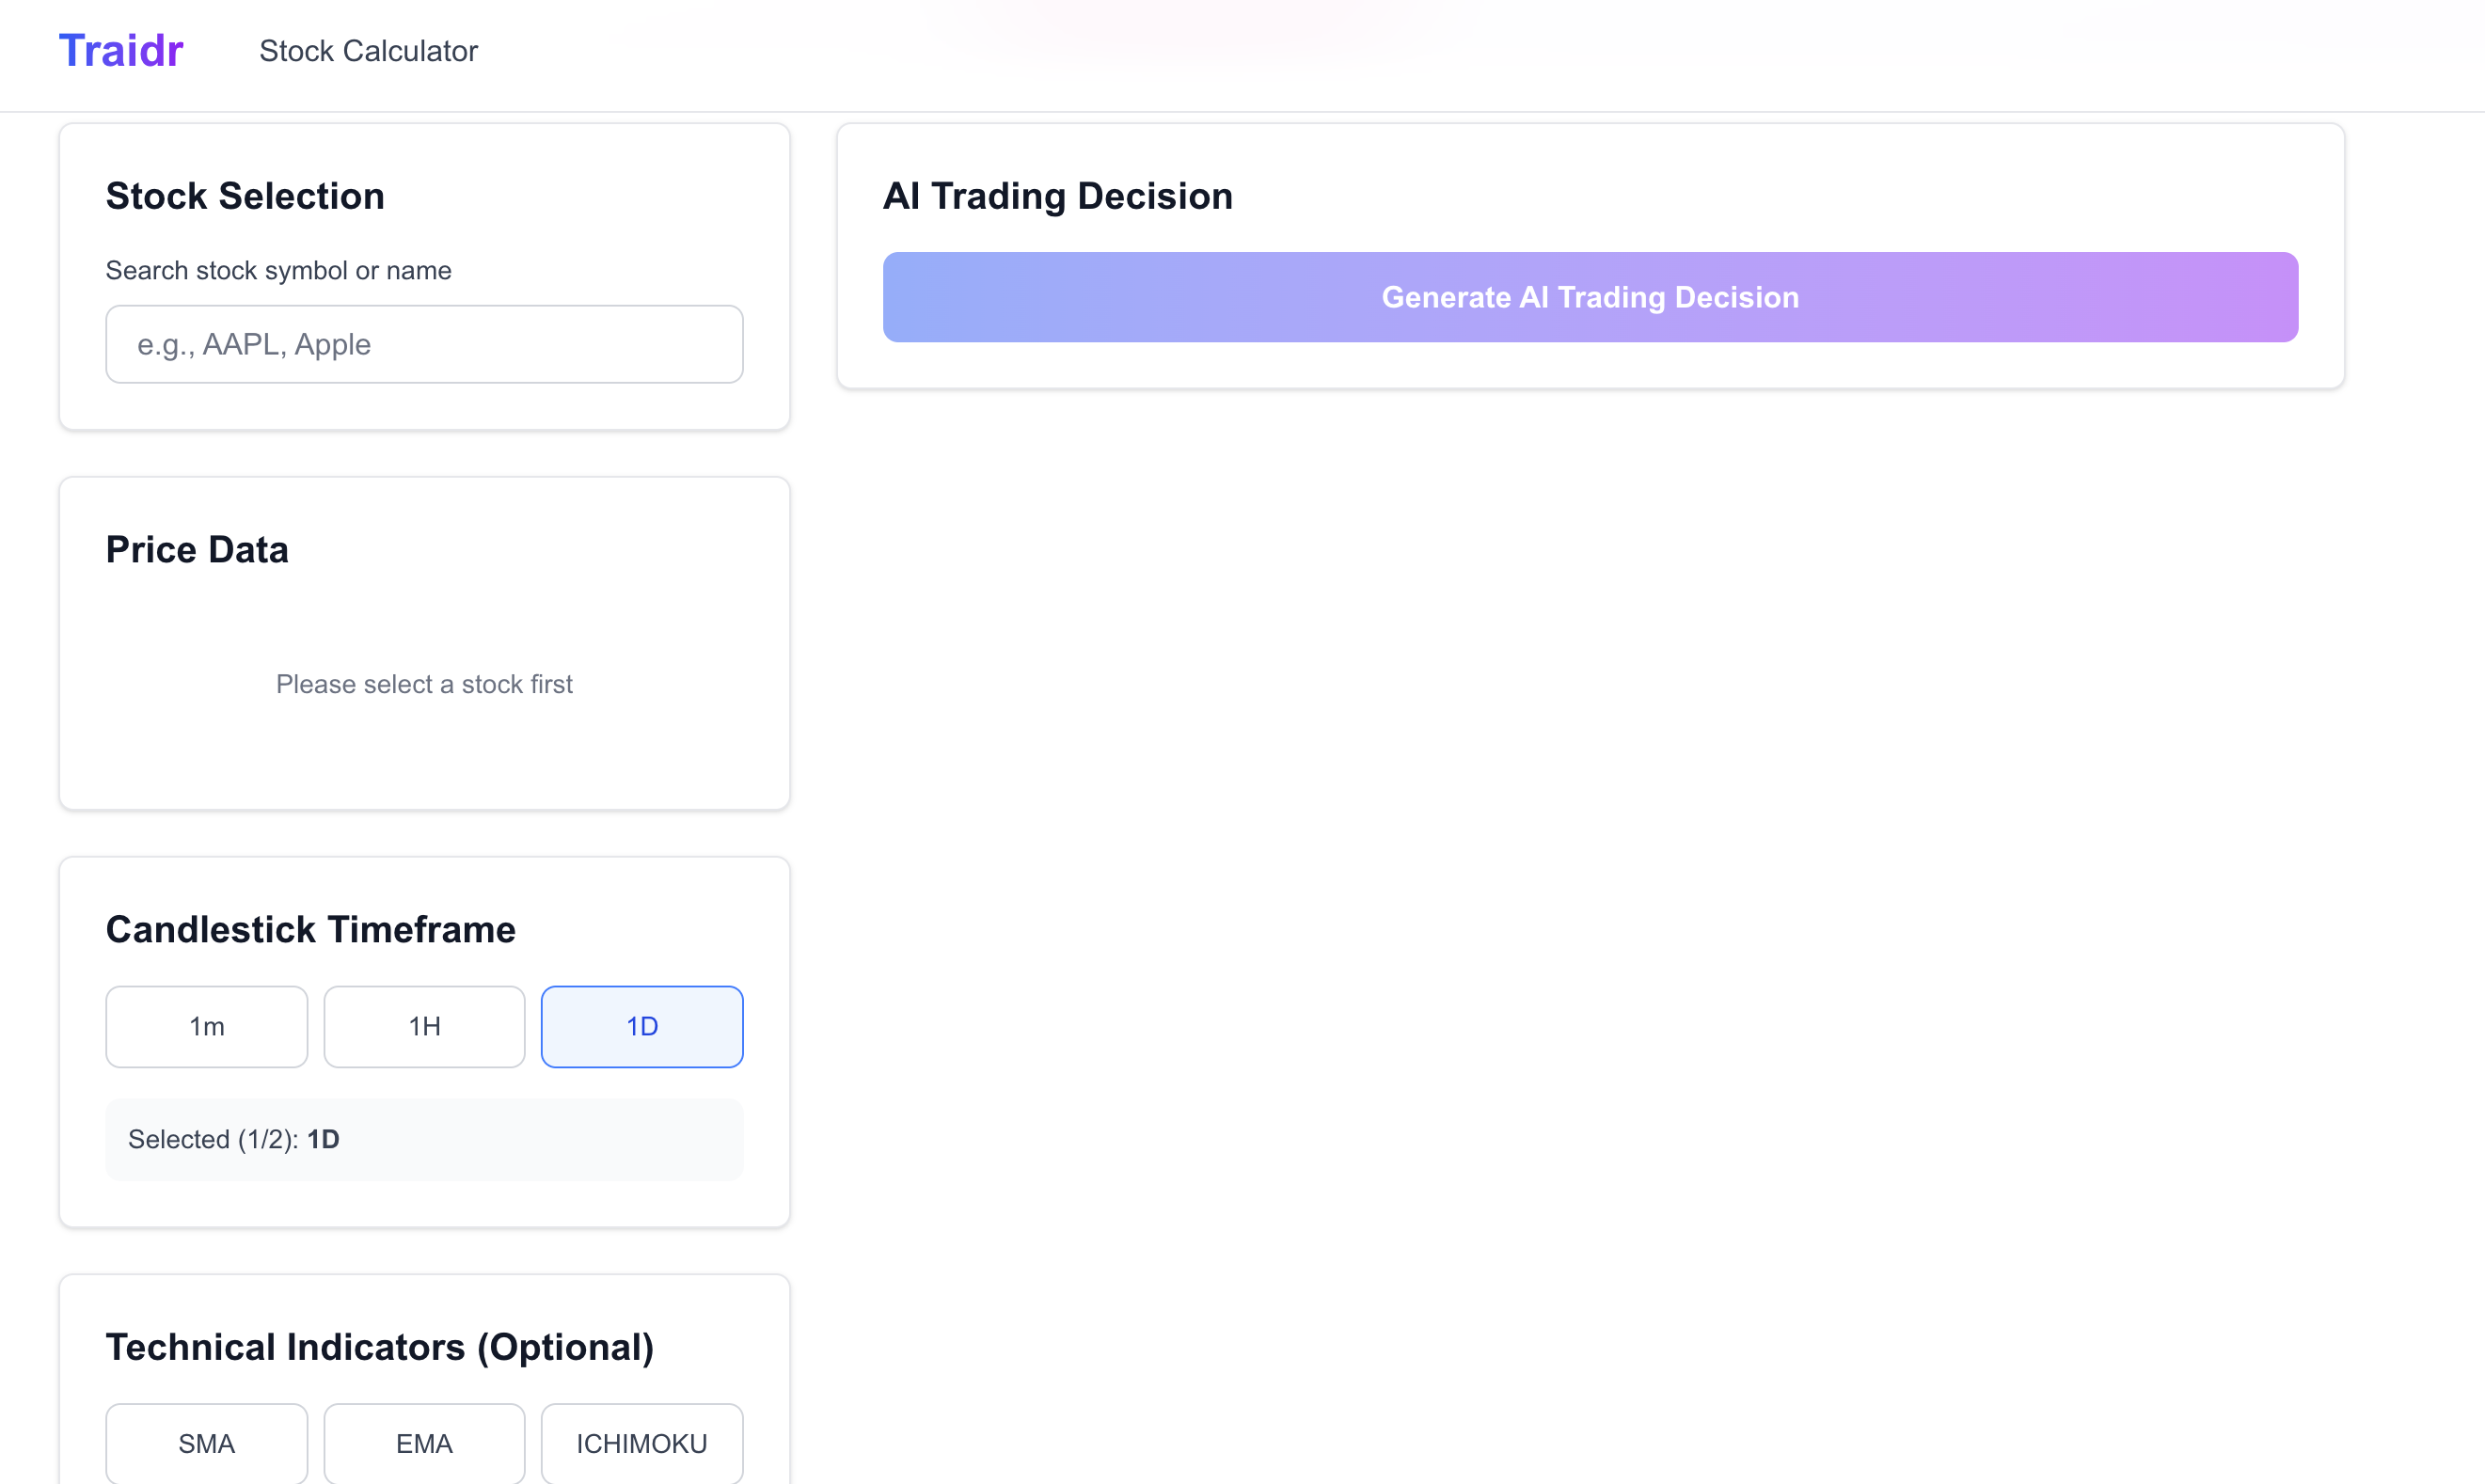Click Technical Indicators (Optional) heading
The width and height of the screenshot is (2485, 1484).
(380, 1347)
